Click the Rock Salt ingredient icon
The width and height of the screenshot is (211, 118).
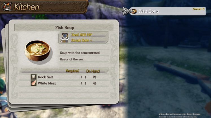coord(34,77)
